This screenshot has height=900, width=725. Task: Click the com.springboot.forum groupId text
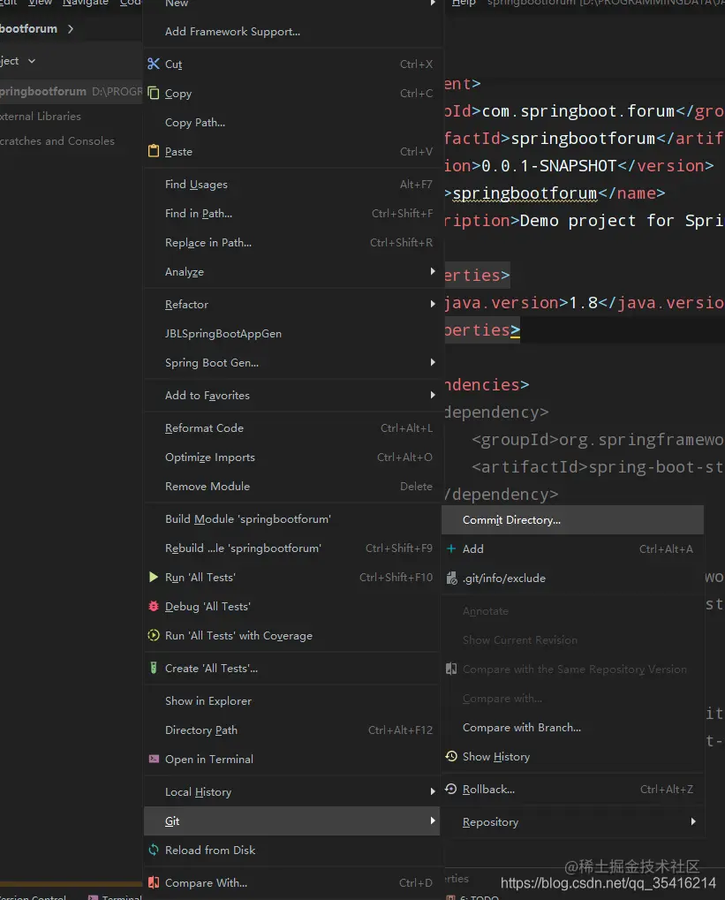[x=578, y=110]
